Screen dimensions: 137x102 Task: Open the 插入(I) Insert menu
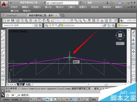[x=48, y=7]
